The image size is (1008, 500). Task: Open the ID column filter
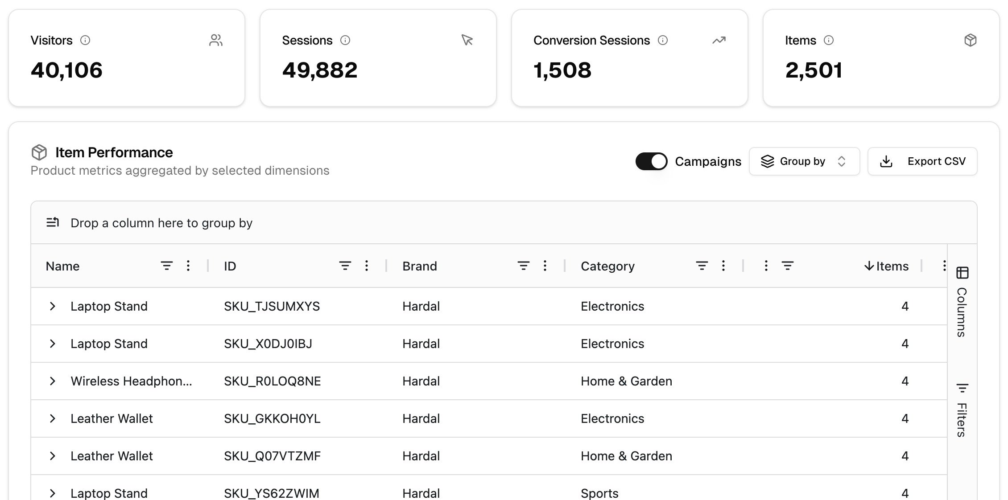point(345,266)
